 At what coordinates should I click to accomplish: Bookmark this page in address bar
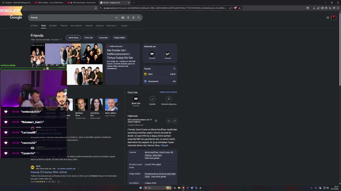[95, 8]
